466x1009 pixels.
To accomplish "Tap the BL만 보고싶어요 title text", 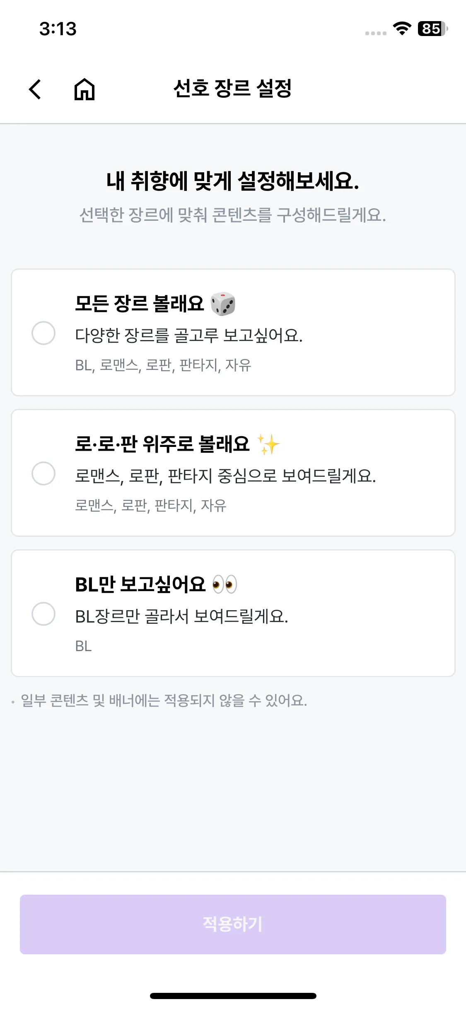I will (x=140, y=584).
